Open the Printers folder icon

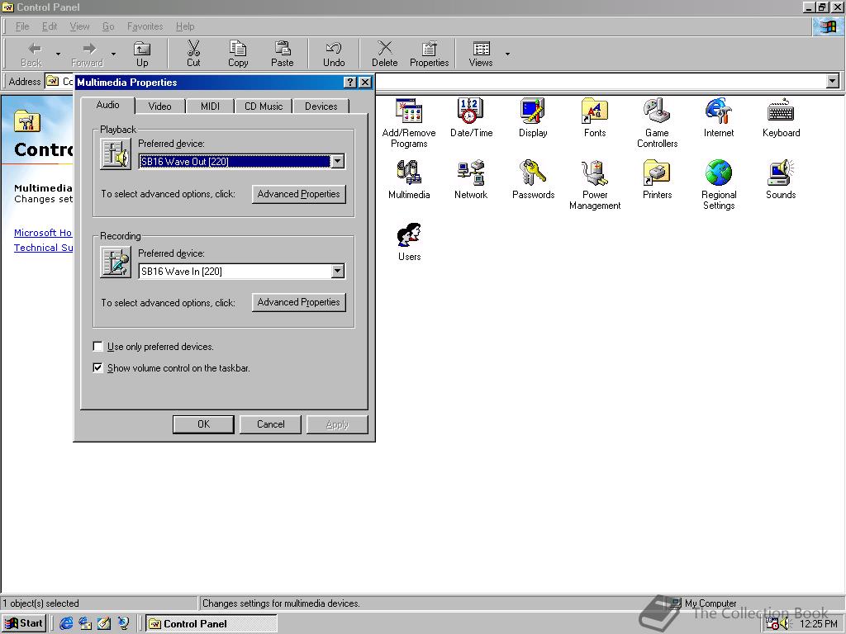coord(657,179)
